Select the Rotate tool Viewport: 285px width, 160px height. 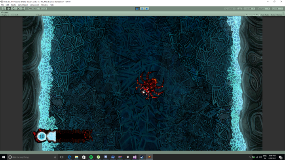pos(13,9)
